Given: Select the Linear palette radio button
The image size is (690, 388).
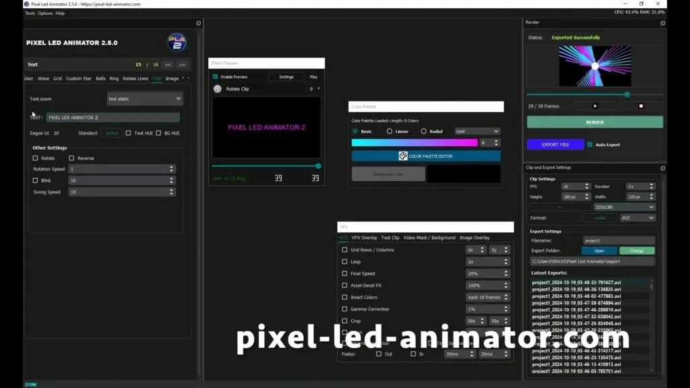Looking at the screenshot, I should (389, 131).
